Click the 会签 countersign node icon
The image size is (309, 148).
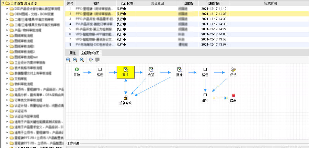[x=151, y=69]
